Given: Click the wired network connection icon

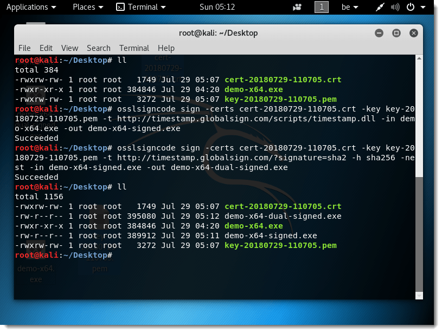Looking at the screenshot, I should [x=379, y=7].
